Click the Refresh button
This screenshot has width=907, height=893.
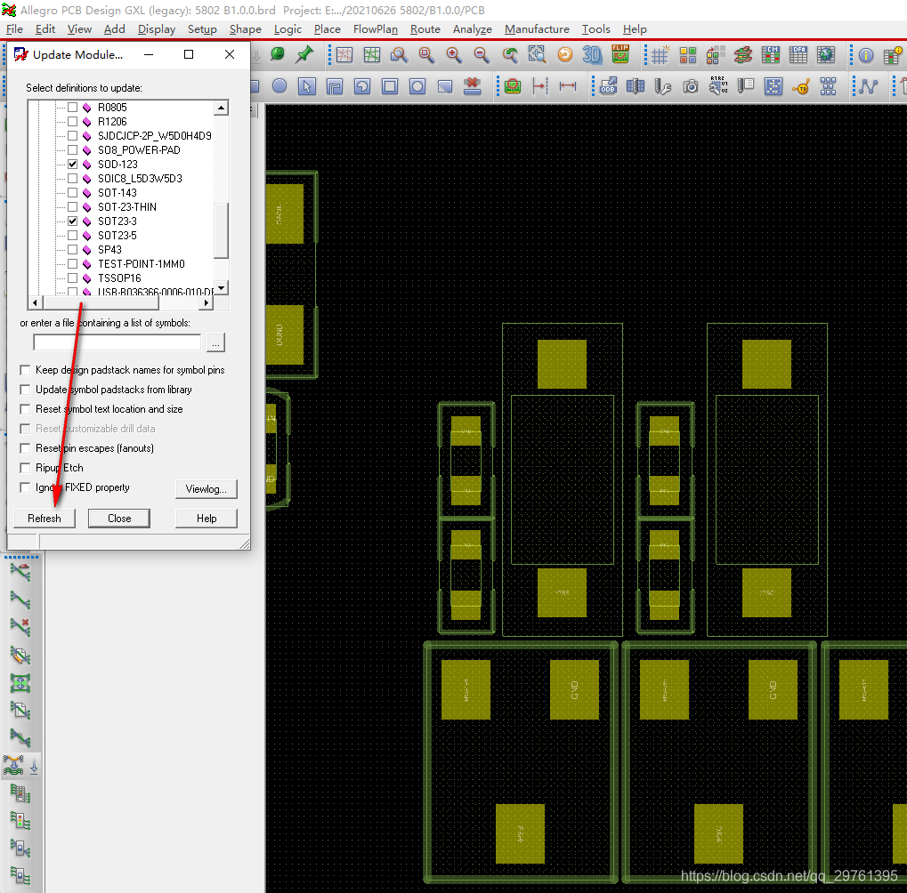pos(45,519)
